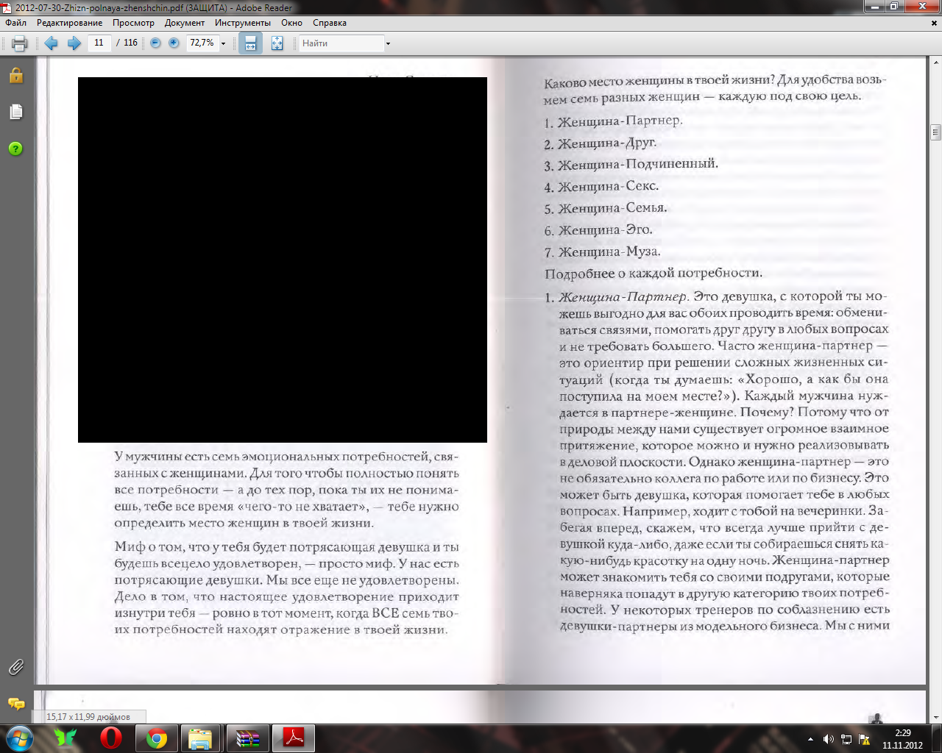The width and height of the screenshot is (942, 753).
Task: Open the zoom percentage dropdown
Action: (224, 43)
